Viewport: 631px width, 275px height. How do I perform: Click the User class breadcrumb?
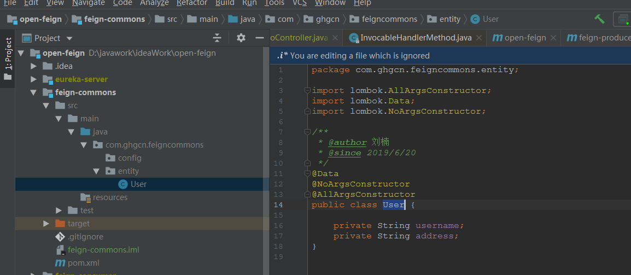[x=484, y=19]
